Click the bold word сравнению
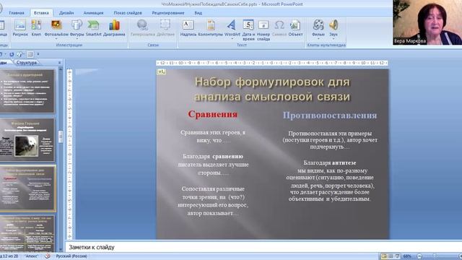This screenshot has width=462, height=260. 228,156
